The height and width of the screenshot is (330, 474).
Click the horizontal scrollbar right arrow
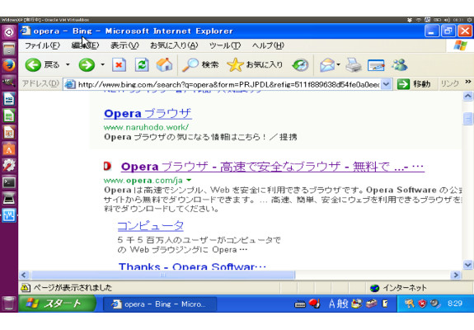(456, 275)
